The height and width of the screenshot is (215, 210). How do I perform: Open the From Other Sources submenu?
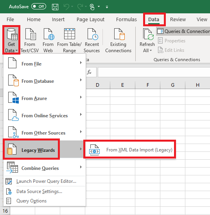45,133
